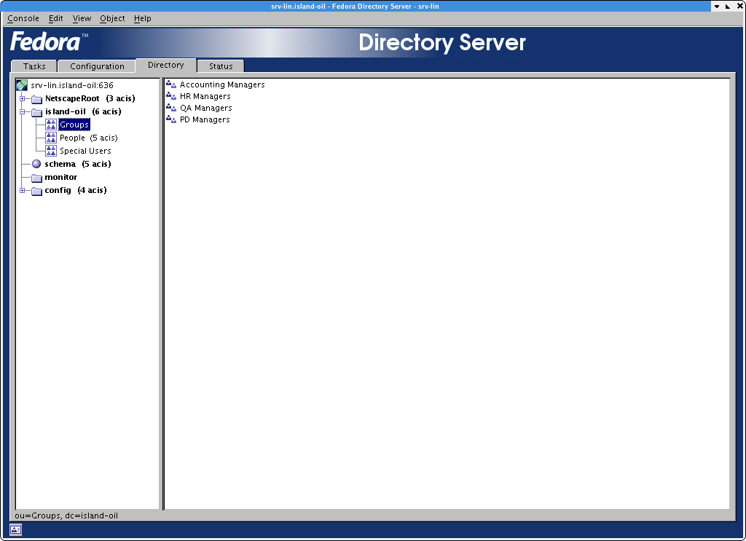Click the Groups organizational unit icon
Viewport: 746px width, 541px height.
[x=51, y=125]
